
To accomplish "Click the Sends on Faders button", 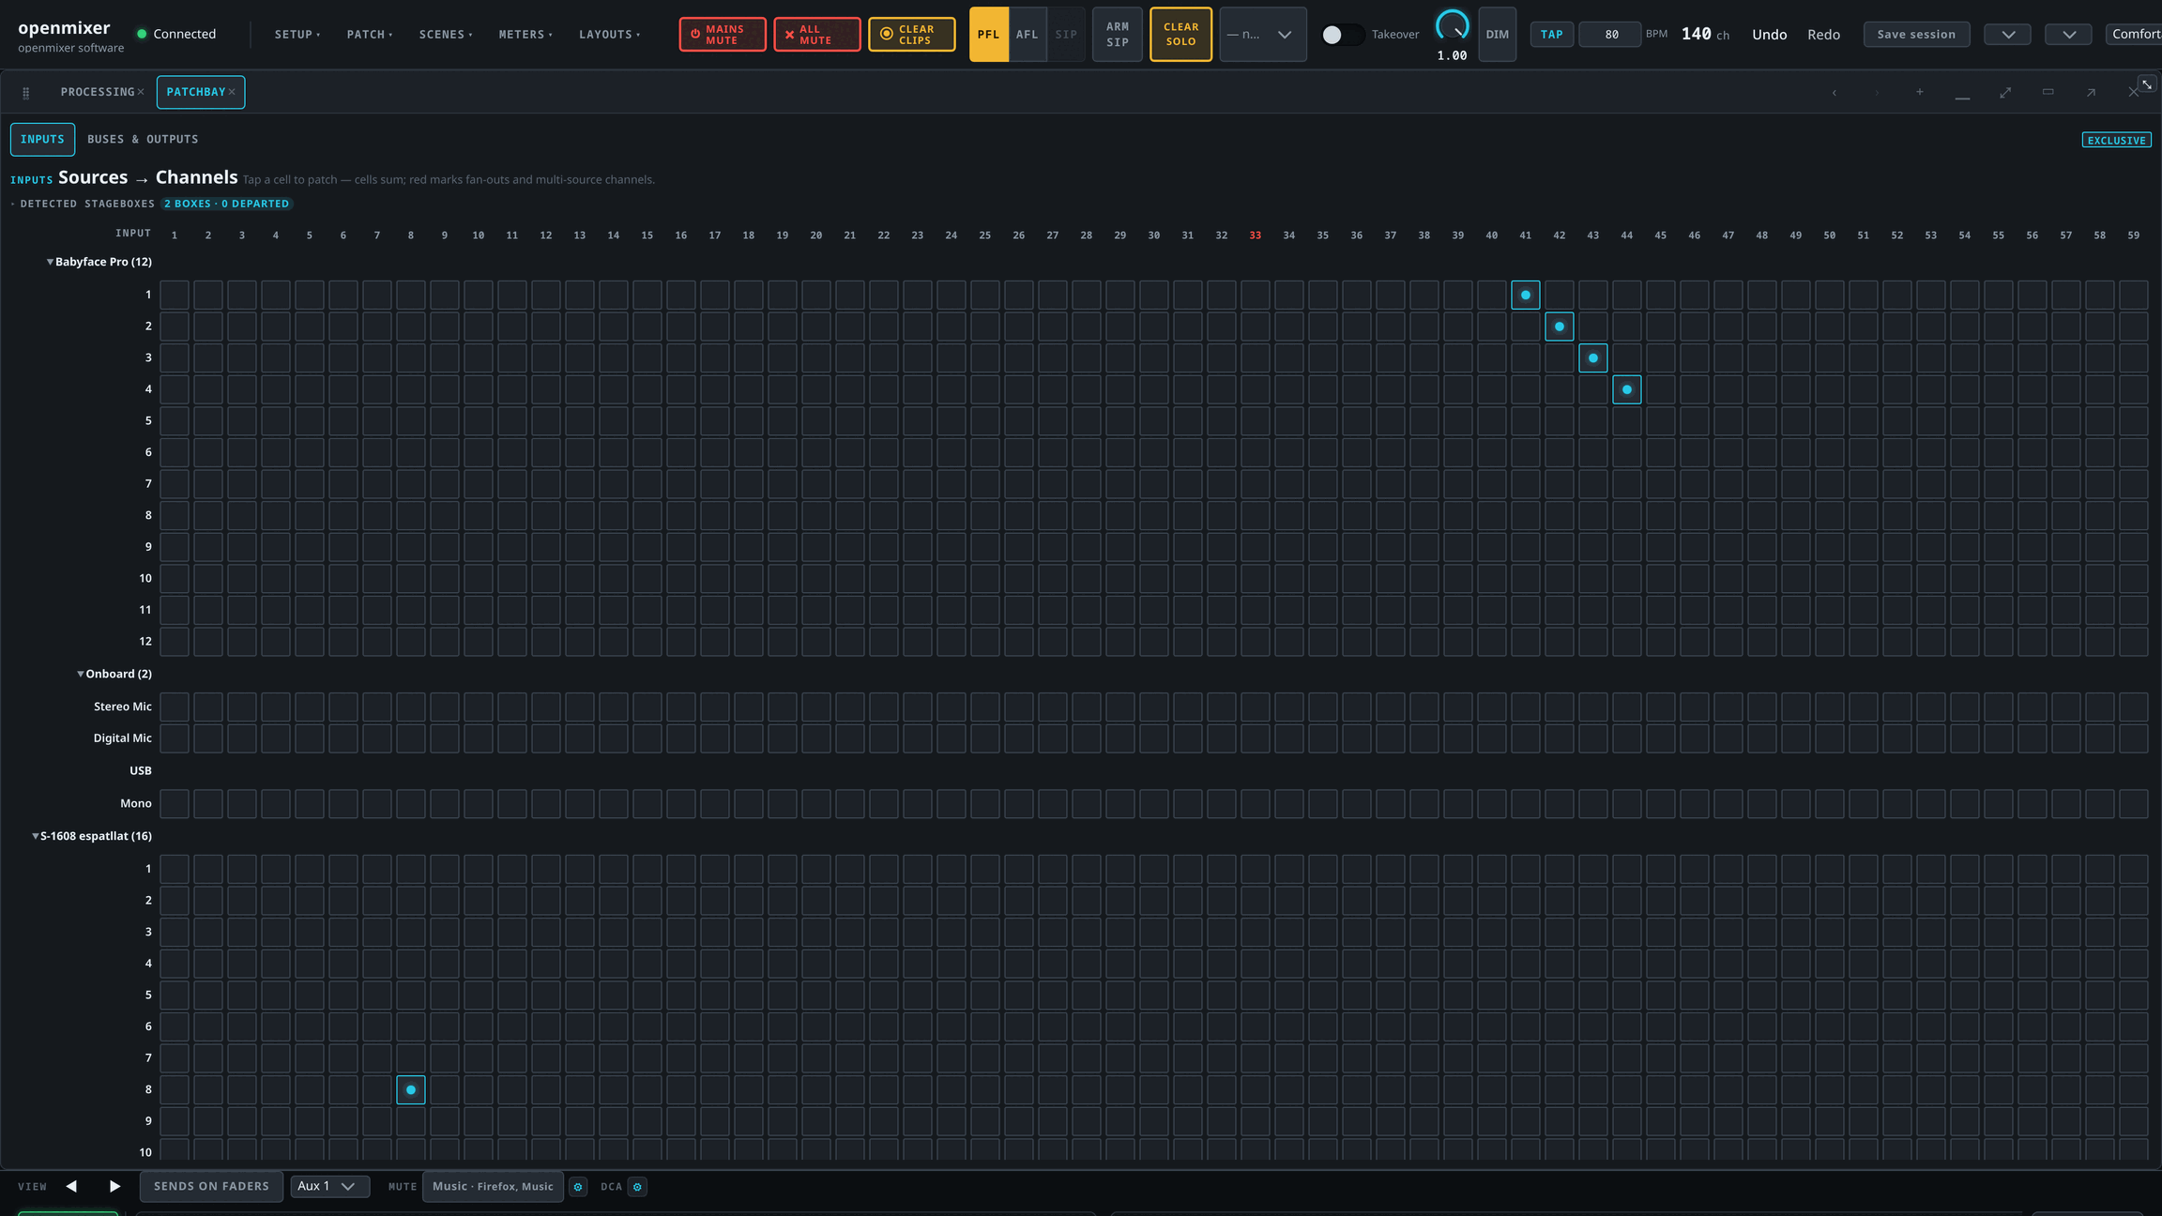I will (211, 1187).
